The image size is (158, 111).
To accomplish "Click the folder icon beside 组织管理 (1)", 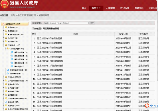I will coord(6,95).
